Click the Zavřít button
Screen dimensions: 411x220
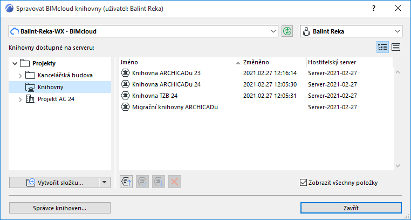pyautogui.click(x=351, y=208)
